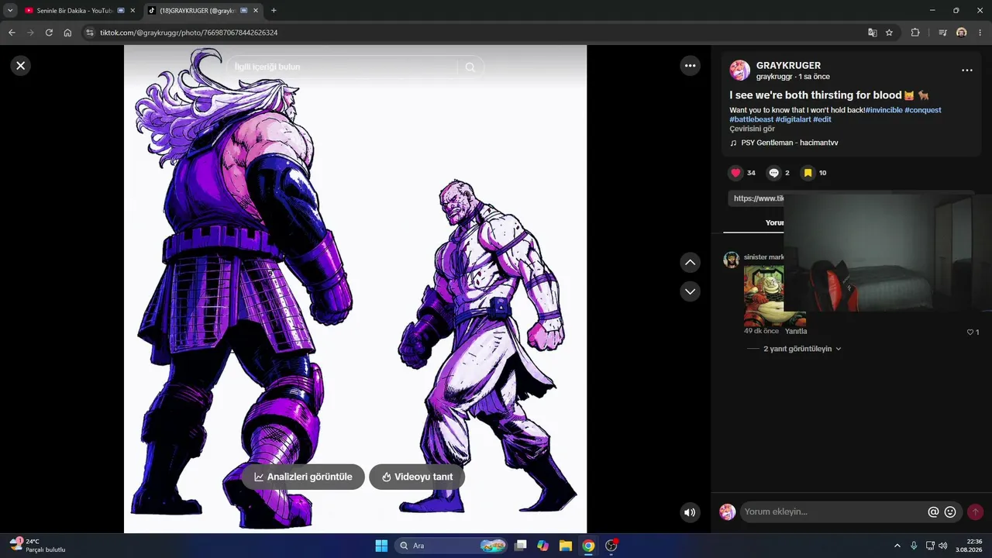Image resolution: width=992 pixels, height=558 pixels.
Task: Click the İlgili içeriği bulun search field
Action: [x=341, y=67]
